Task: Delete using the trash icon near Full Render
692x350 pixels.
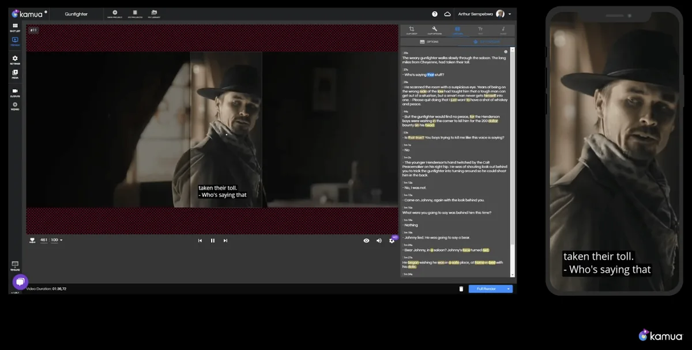Action: click(461, 289)
